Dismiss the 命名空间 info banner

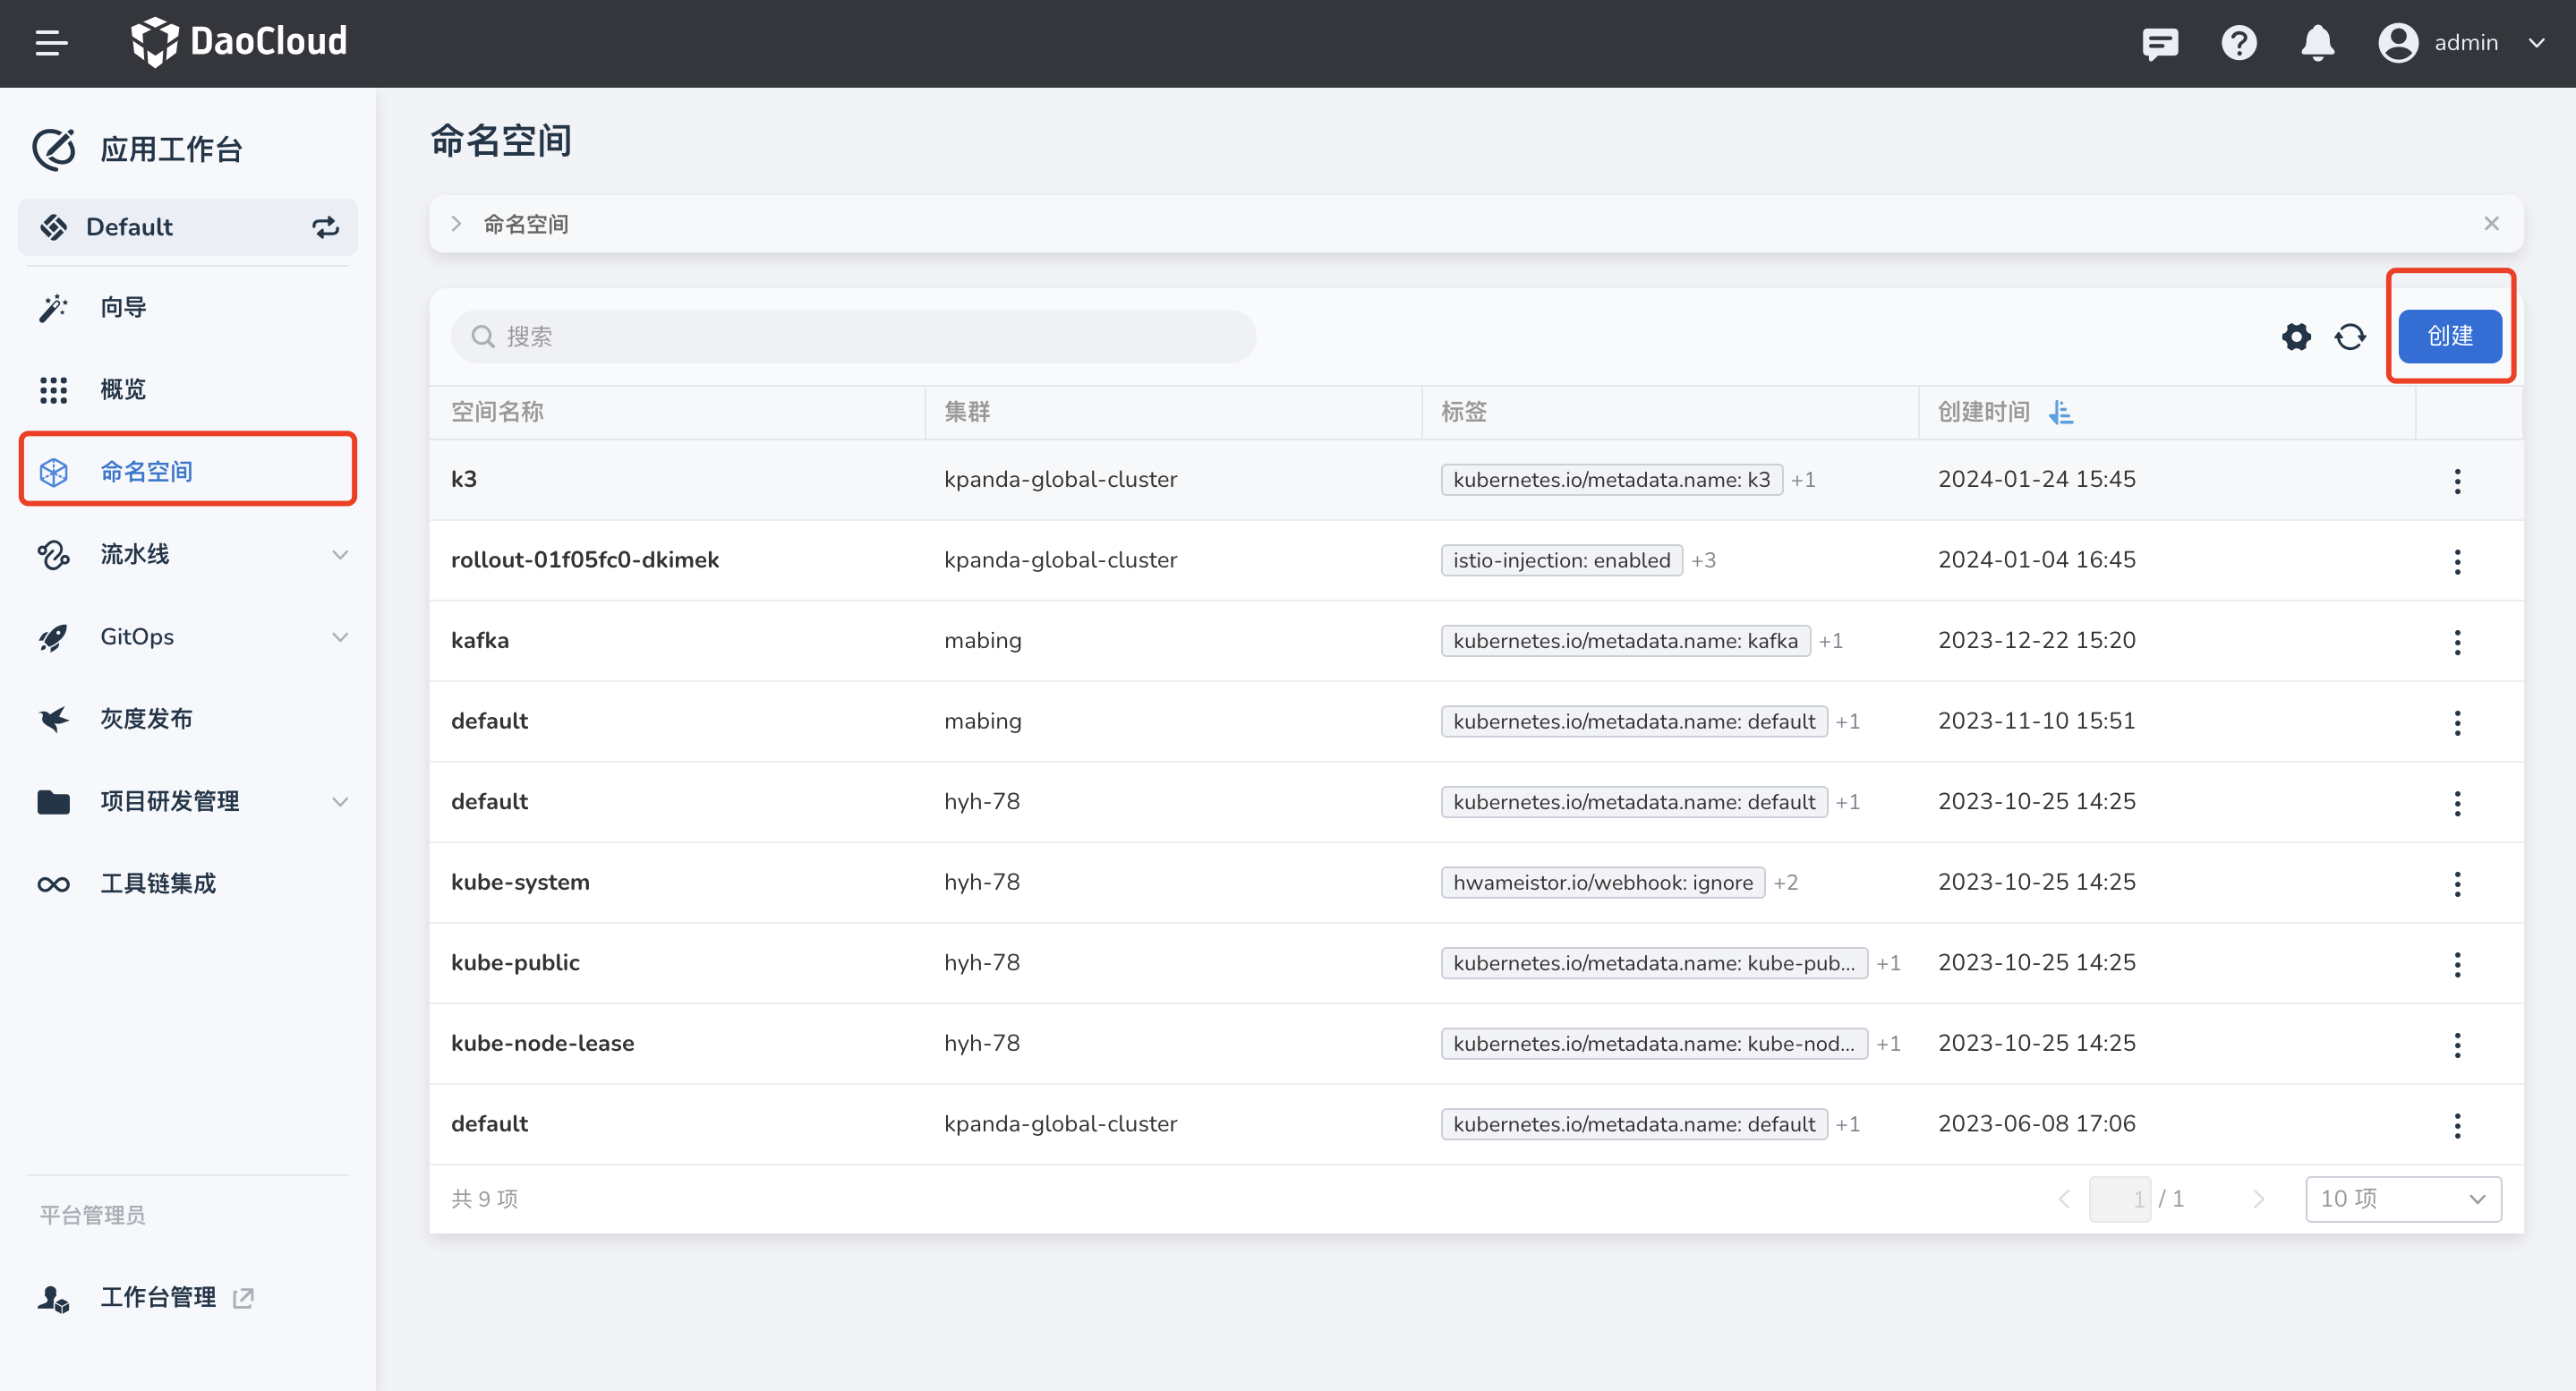[x=2491, y=224]
